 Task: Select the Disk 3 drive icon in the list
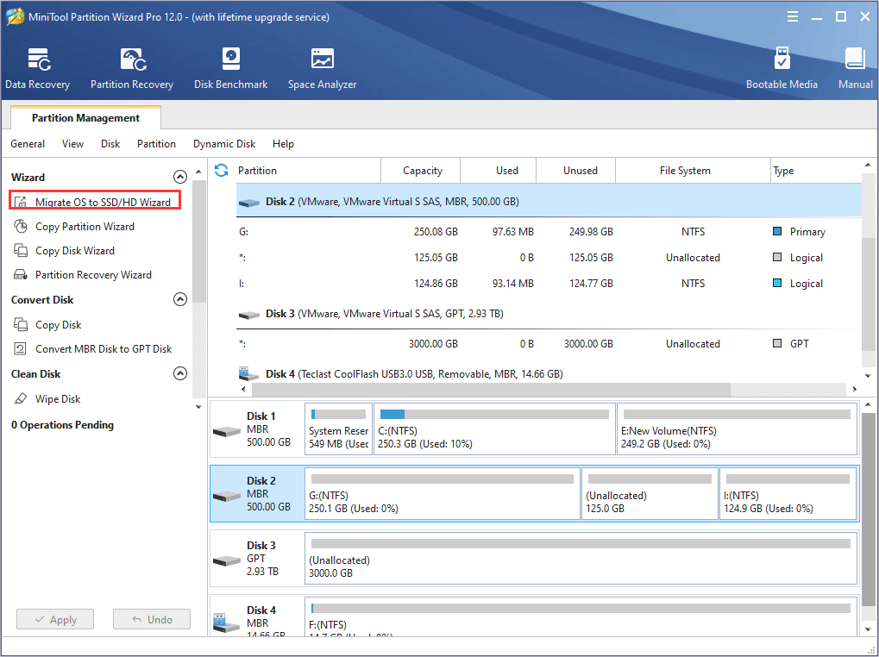[249, 315]
